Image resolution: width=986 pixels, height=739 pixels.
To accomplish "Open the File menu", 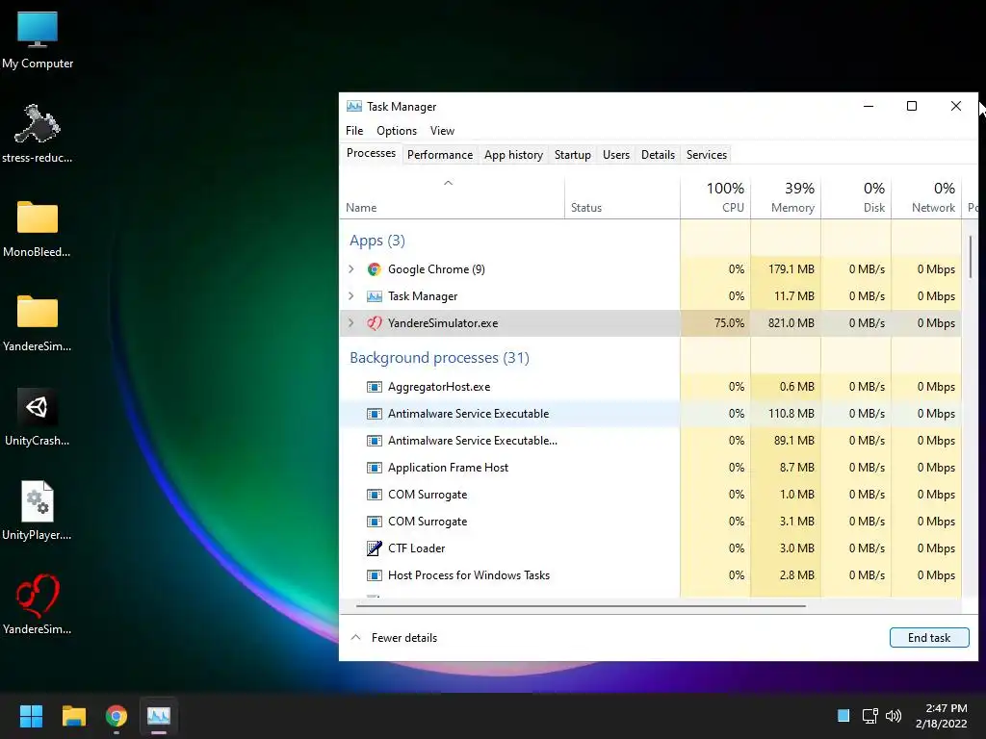I will point(354,131).
